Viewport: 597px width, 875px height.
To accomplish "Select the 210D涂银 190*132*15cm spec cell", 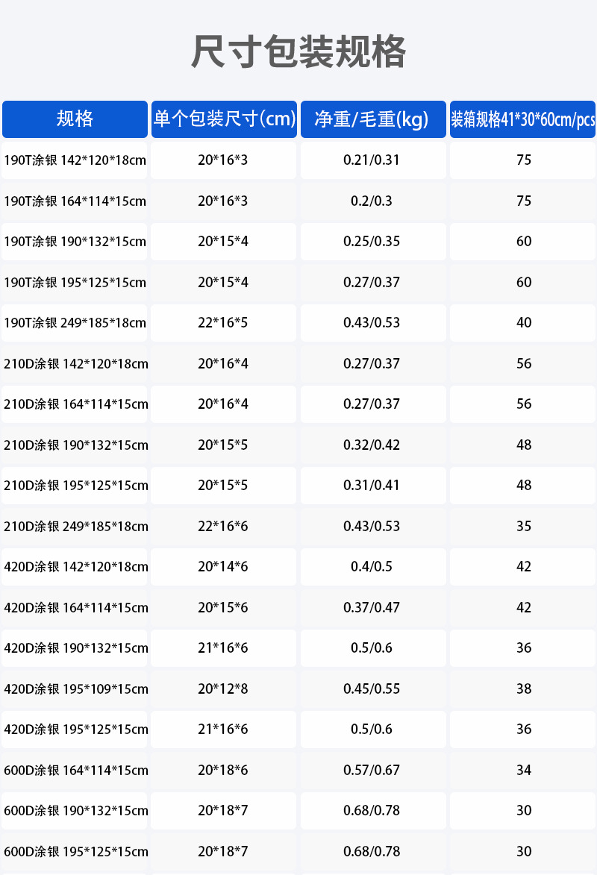I will (x=75, y=445).
